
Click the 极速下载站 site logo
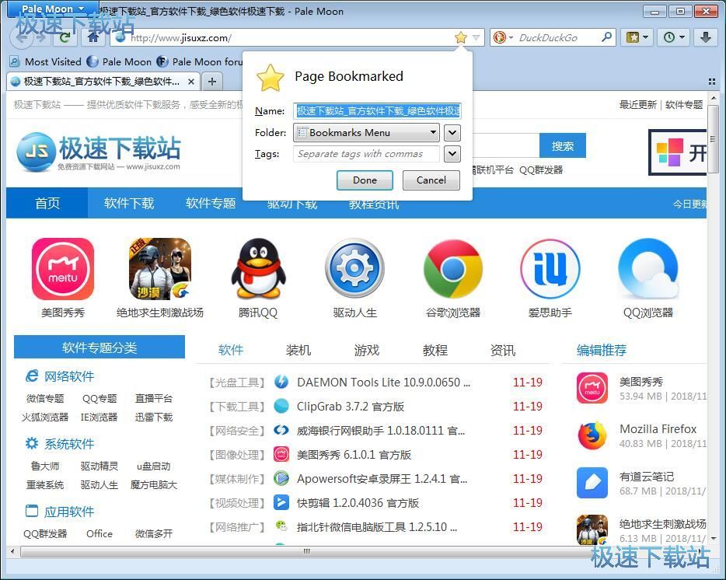[98, 152]
